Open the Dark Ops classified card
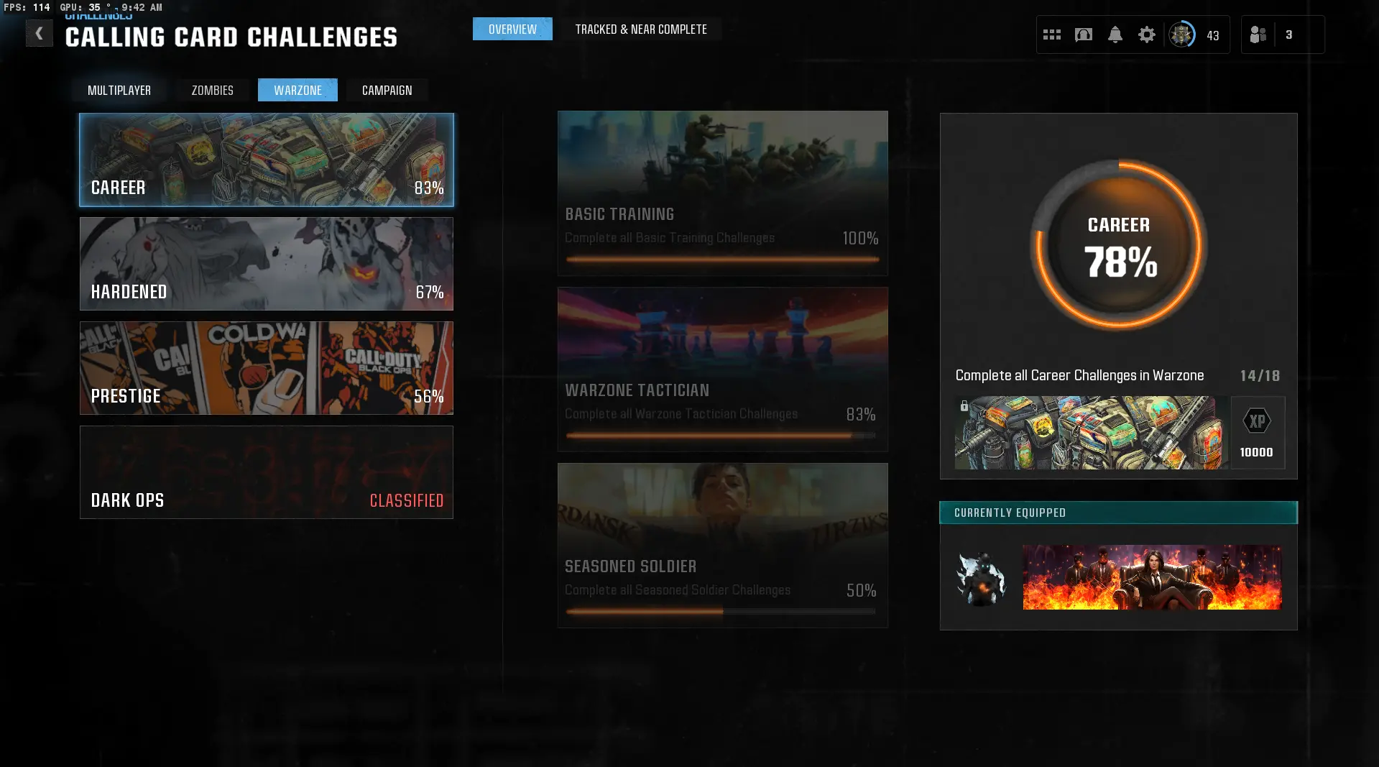Screen dimensions: 1379x767 point(267,472)
